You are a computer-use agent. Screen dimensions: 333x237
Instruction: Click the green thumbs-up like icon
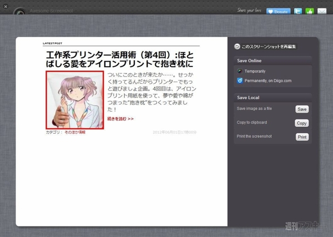(x=310, y=11)
